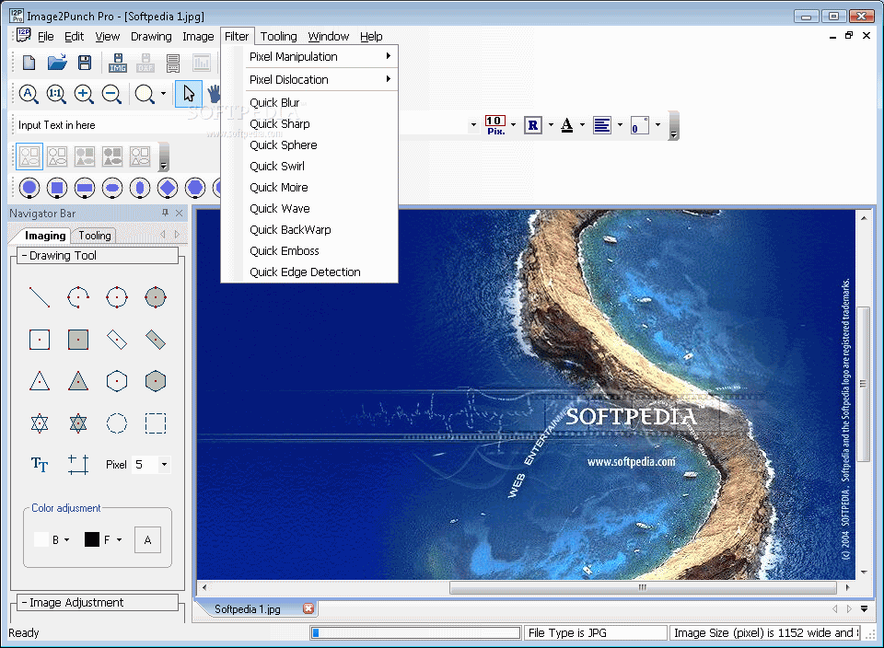Select the Softpedia 1.jpg document tab

pos(248,609)
